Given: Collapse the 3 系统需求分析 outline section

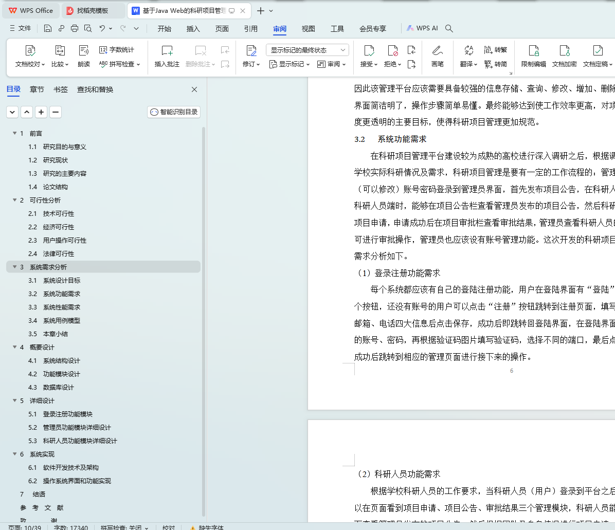Looking at the screenshot, I should pyautogui.click(x=14, y=267).
